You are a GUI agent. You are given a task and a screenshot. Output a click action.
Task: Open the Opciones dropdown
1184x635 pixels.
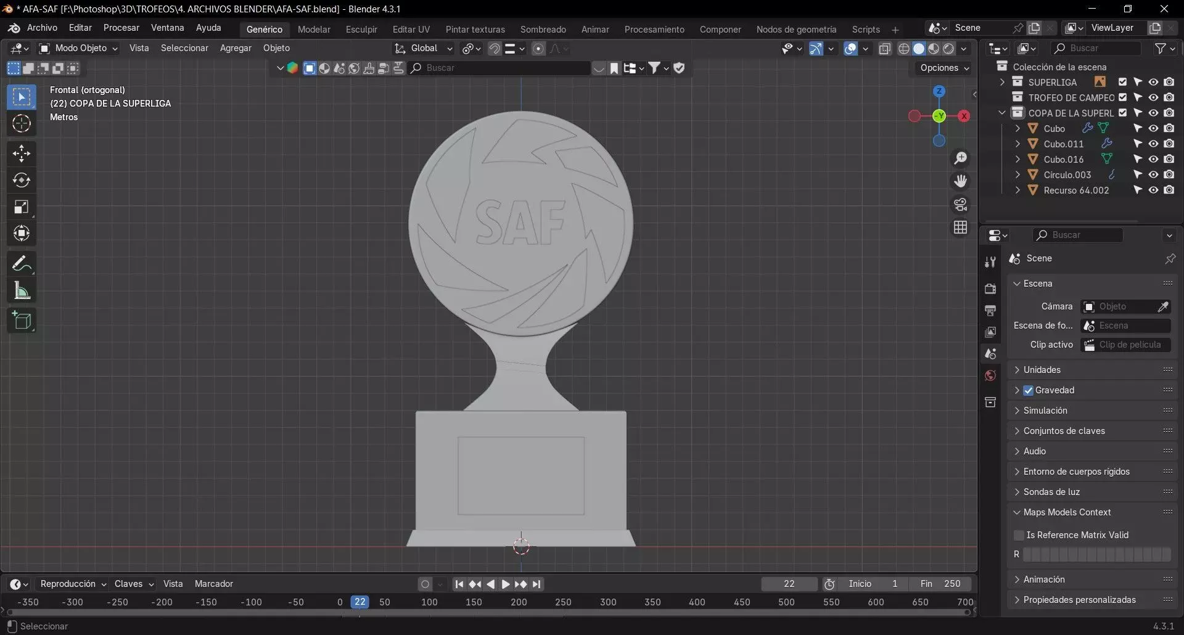pos(943,68)
